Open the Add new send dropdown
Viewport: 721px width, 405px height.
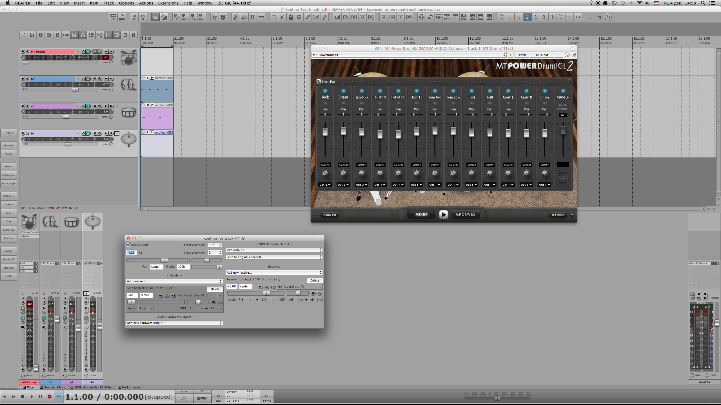[x=174, y=281]
